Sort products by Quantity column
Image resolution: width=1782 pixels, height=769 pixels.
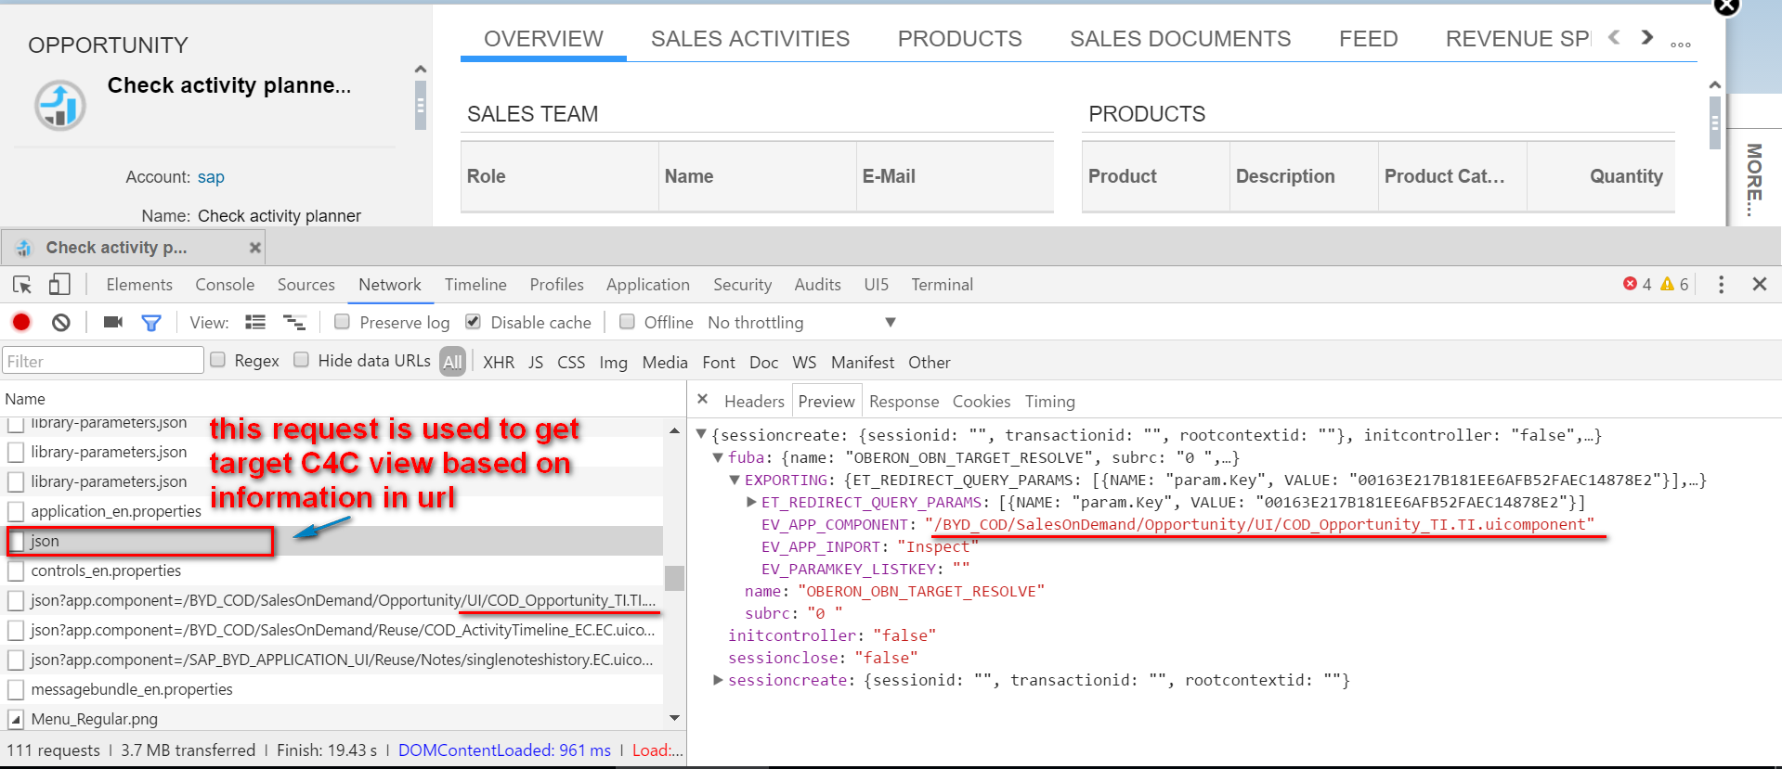click(x=1601, y=176)
